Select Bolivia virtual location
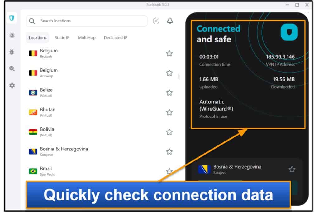The image size is (319, 212). 47,132
